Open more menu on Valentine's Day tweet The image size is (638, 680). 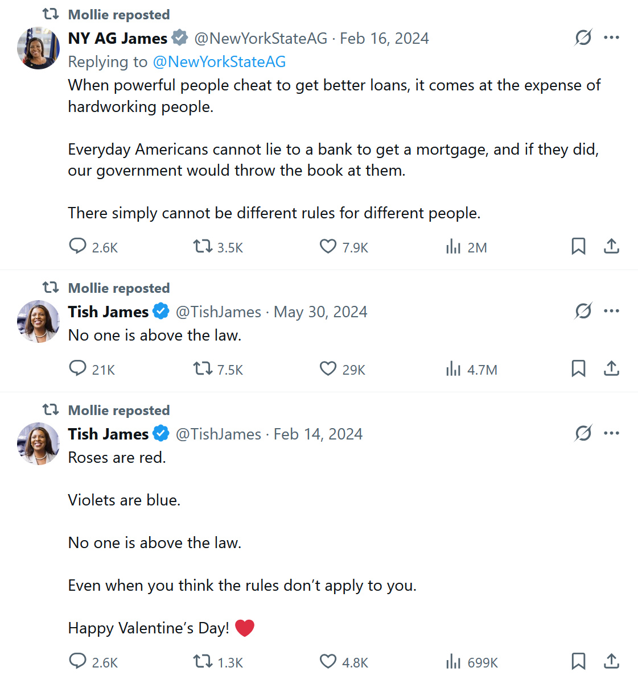(x=612, y=433)
